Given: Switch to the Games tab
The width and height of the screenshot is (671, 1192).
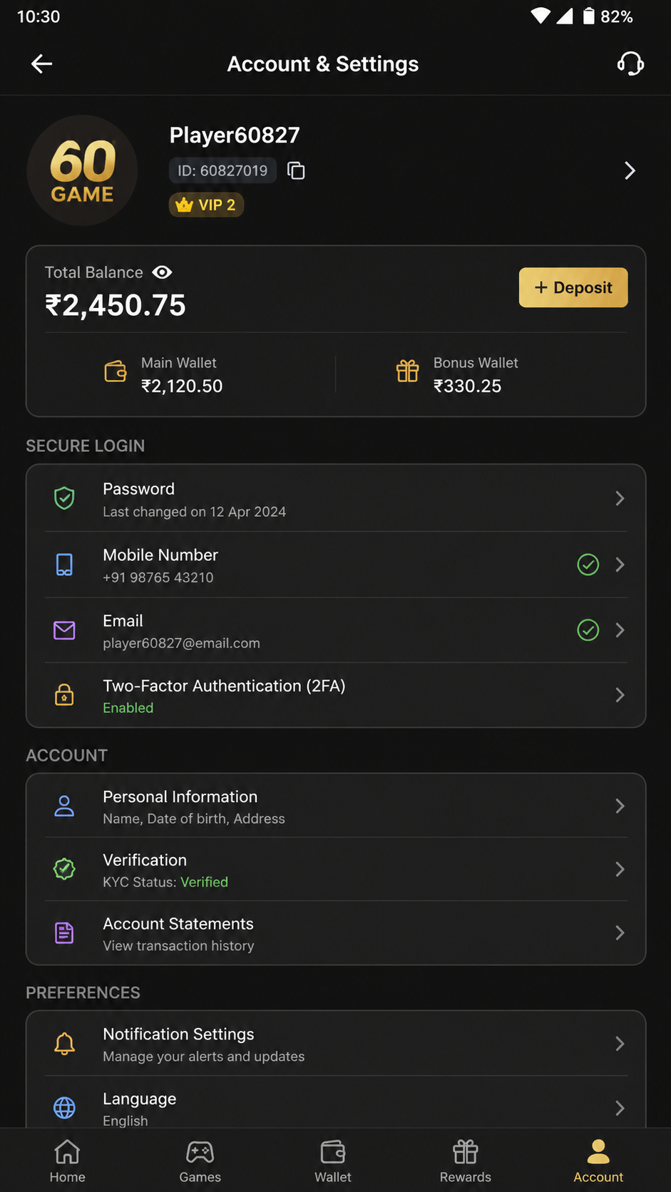Looking at the screenshot, I should [x=200, y=1161].
